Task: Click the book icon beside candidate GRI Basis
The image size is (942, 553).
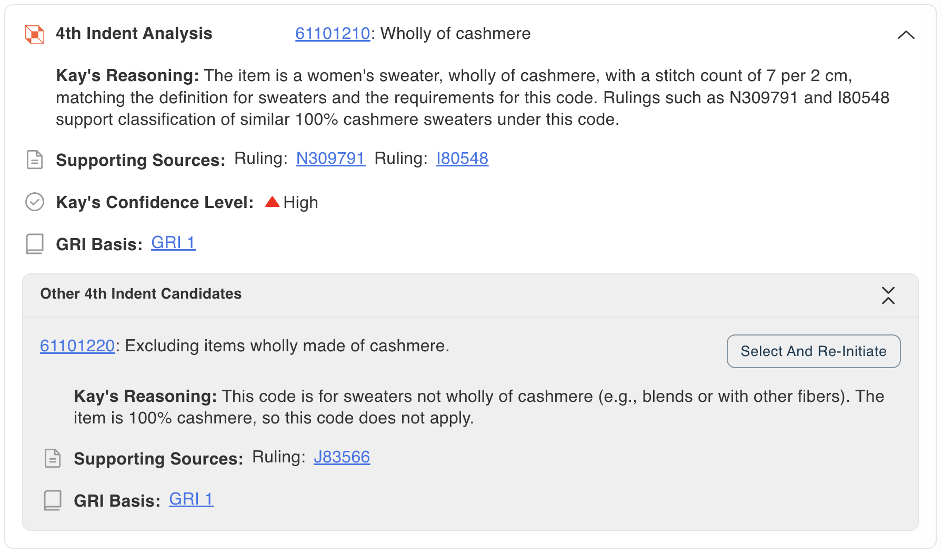Action: [53, 500]
